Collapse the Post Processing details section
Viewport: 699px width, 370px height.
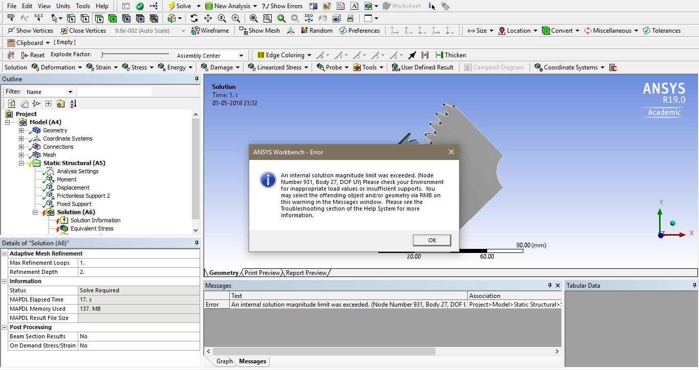[x=5, y=327]
